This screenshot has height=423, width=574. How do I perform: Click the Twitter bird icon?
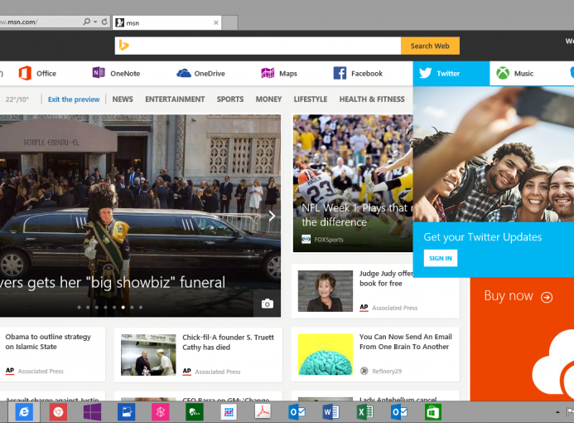point(425,73)
